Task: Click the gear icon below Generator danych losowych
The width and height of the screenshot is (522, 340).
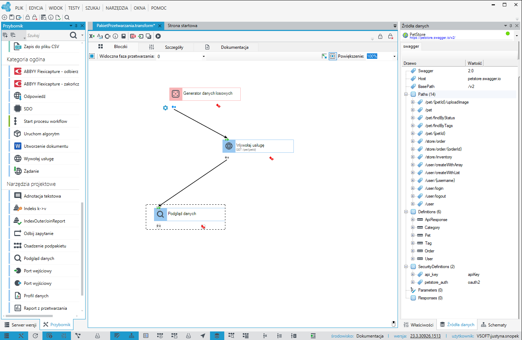Action: click(165, 108)
